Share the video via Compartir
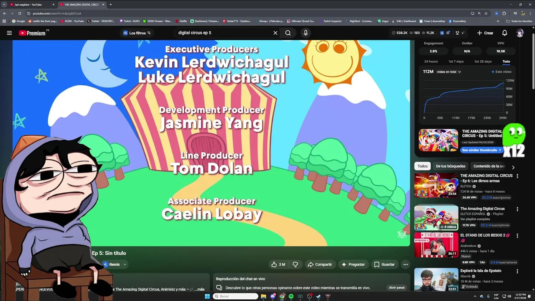This screenshot has height=301, width=535. point(320,264)
